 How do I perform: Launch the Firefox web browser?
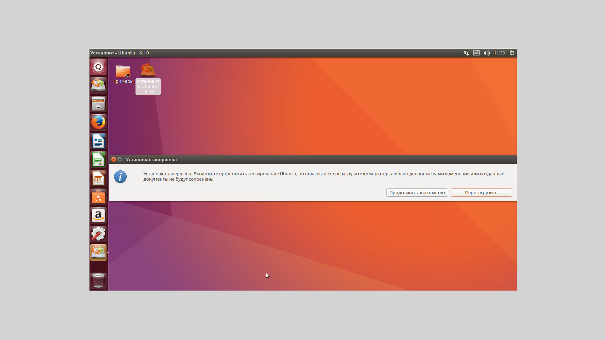(98, 122)
